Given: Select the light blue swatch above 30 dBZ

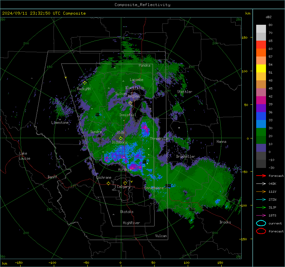Looking at the screenshot, I should (261, 124).
